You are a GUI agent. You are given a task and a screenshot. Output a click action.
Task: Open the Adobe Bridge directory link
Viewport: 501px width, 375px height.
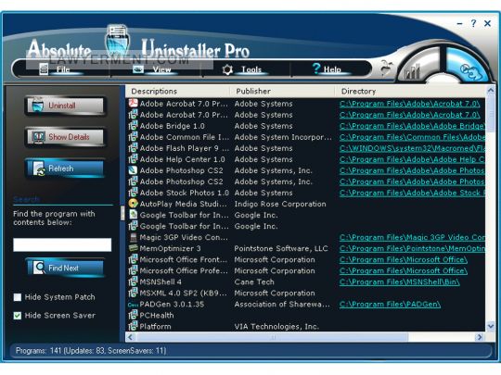412,126
